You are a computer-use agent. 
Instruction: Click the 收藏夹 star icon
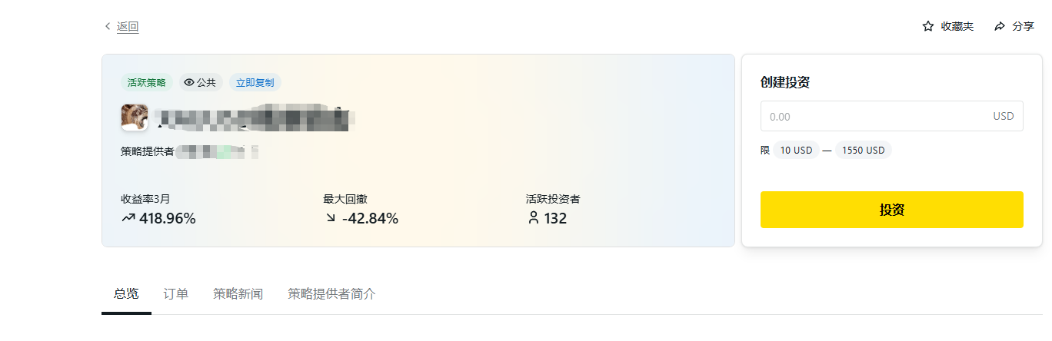tap(928, 27)
